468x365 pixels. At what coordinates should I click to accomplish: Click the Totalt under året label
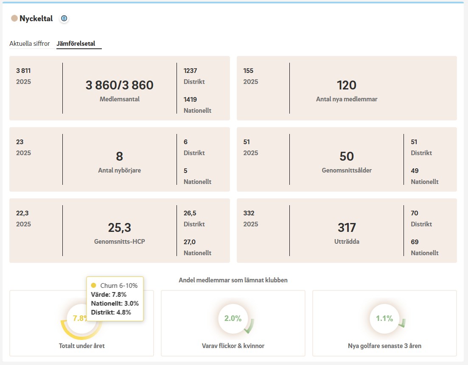pyautogui.click(x=81, y=346)
